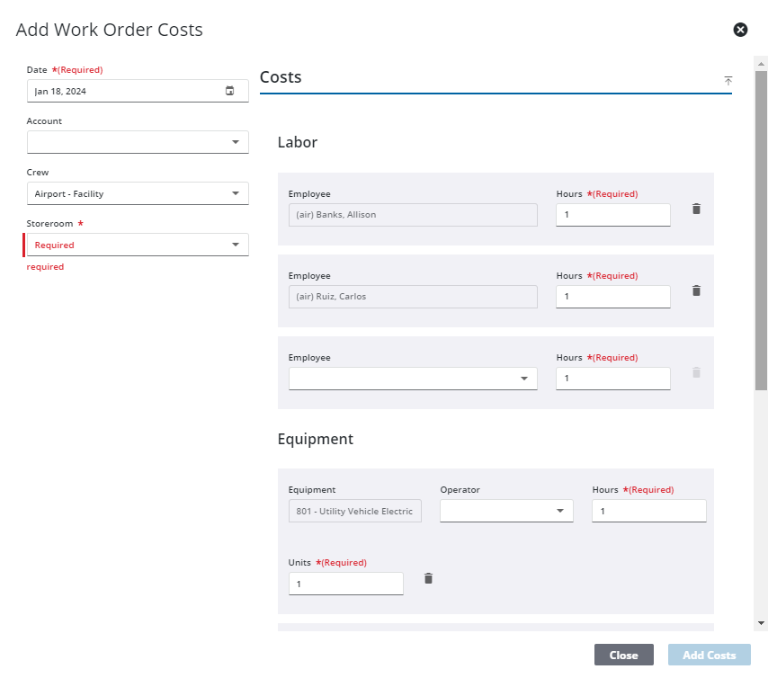768x687 pixels.
Task: Select the Hours field for Banks, Allison
Action: [612, 214]
